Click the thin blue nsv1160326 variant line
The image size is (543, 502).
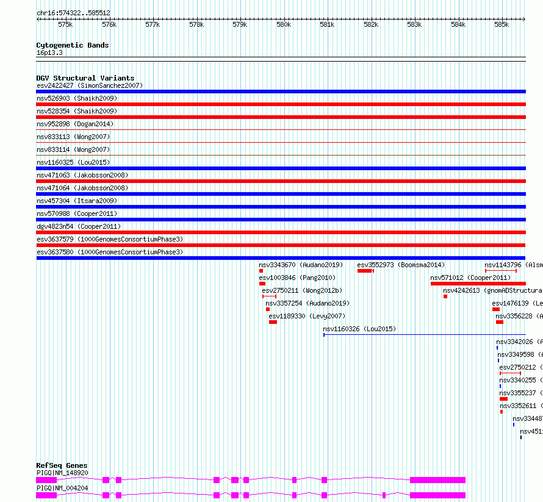(425, 335)
